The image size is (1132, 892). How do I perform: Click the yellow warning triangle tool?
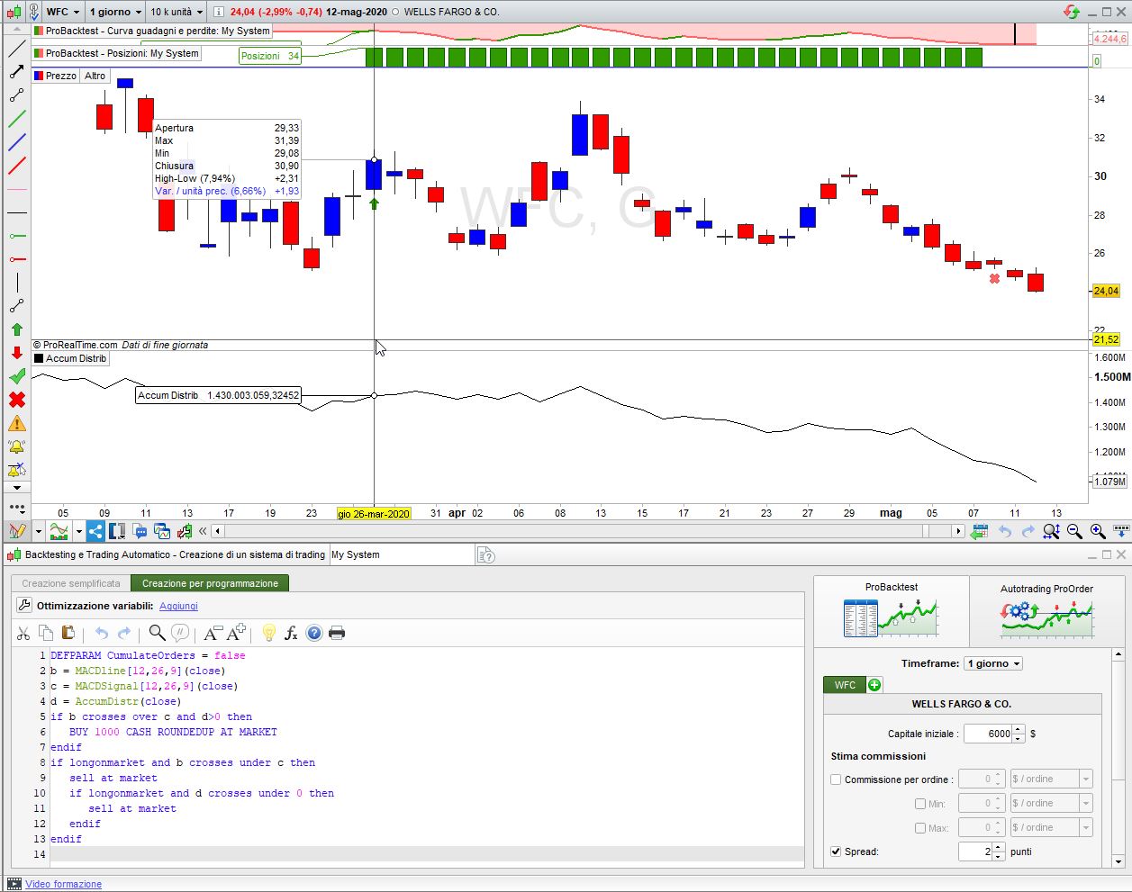pos(16,423)
